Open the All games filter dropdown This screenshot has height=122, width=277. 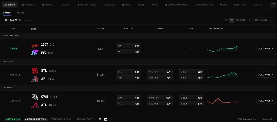tap(28, 20)
